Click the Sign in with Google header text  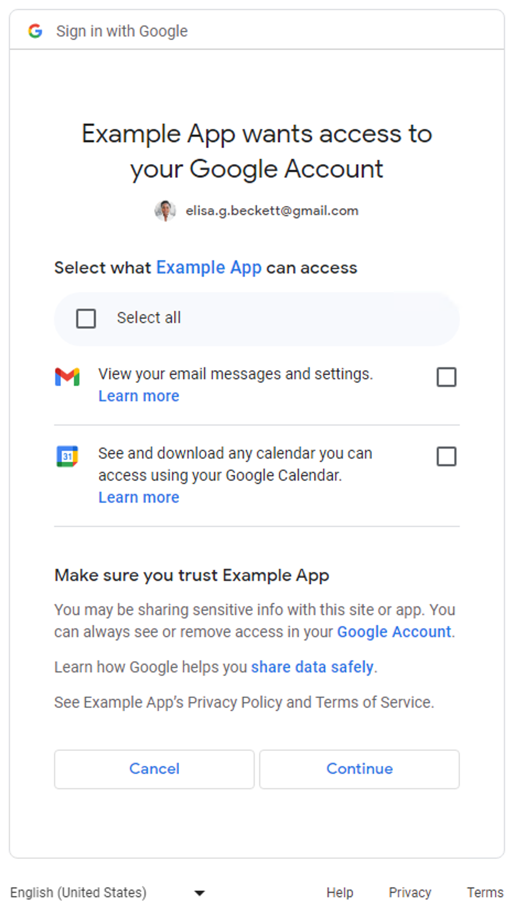121,31
